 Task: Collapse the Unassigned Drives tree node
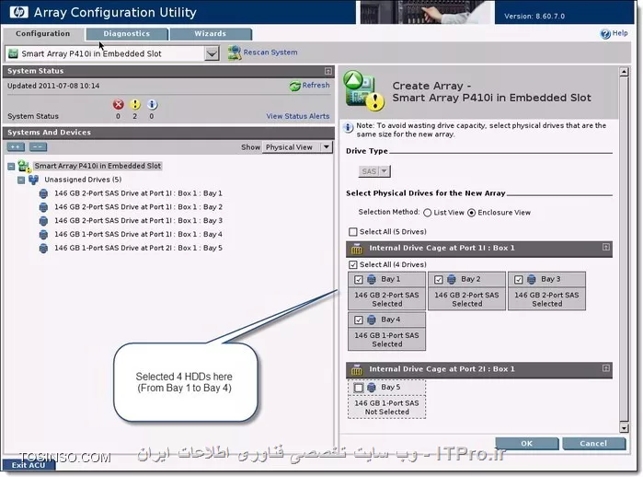click(21, 180)
